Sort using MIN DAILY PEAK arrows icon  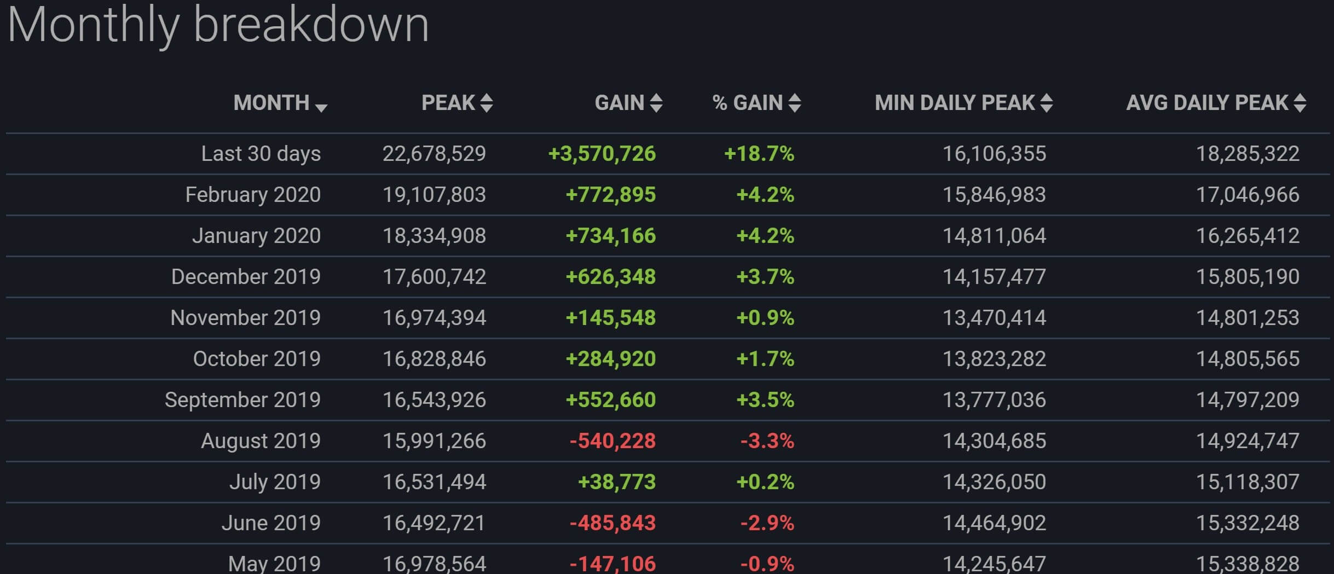[1047, 103]
